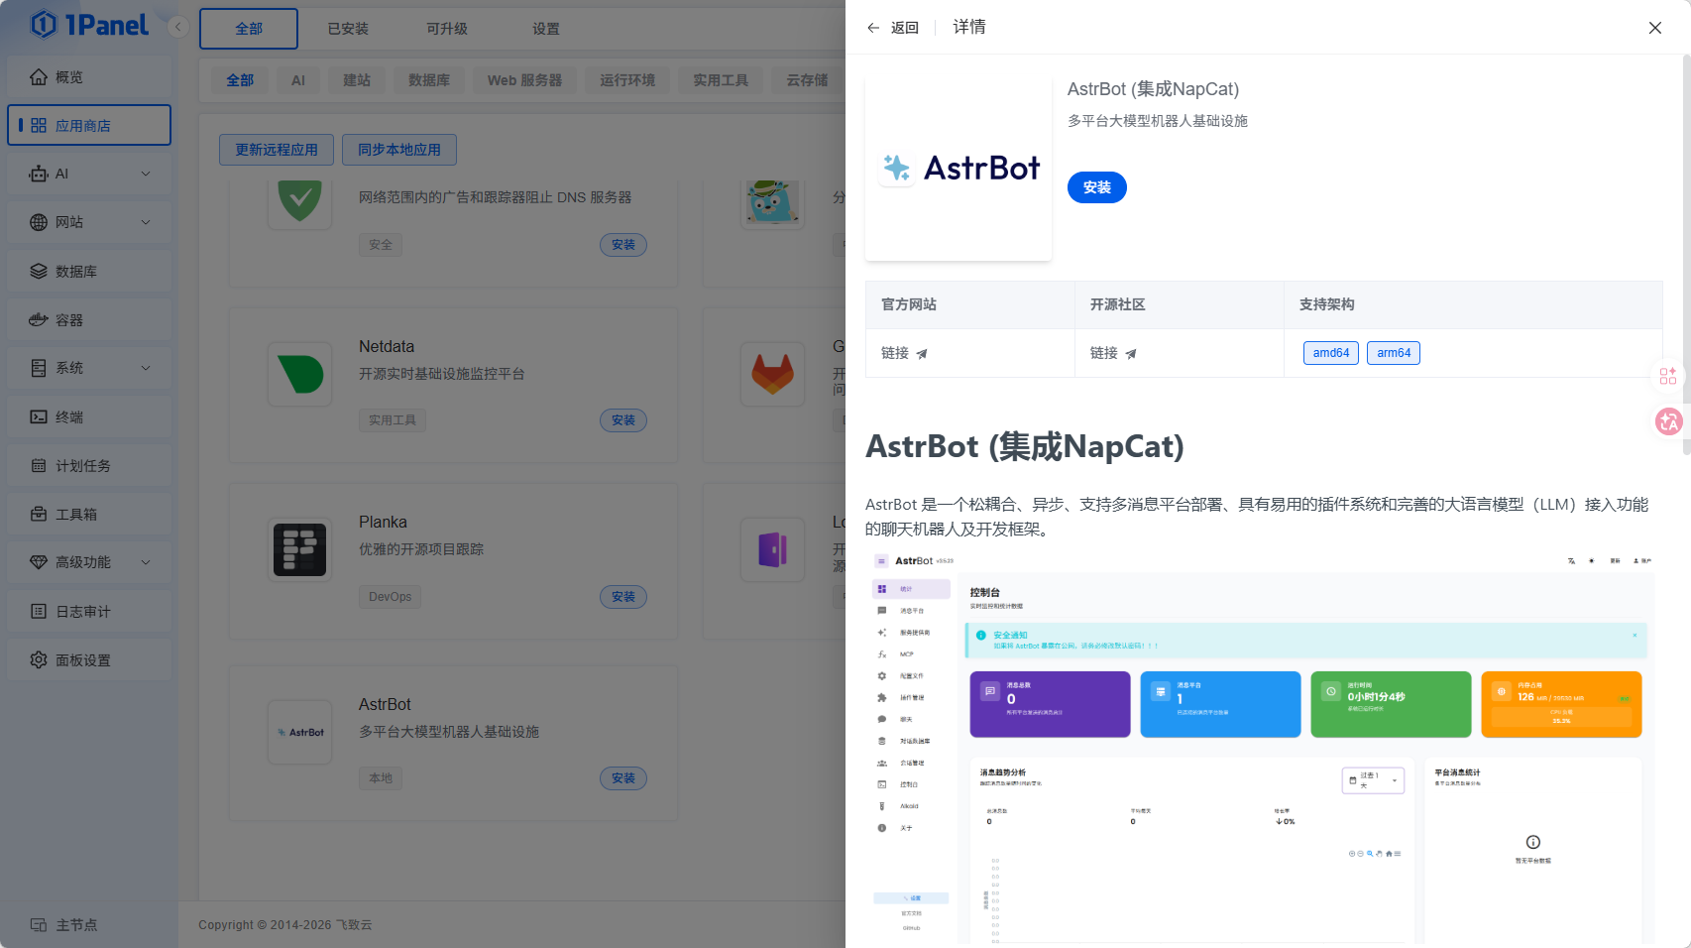The image size is (1691, 948).
Task: Click the 安全 tag on the DNS card
Action: (381, 245)
